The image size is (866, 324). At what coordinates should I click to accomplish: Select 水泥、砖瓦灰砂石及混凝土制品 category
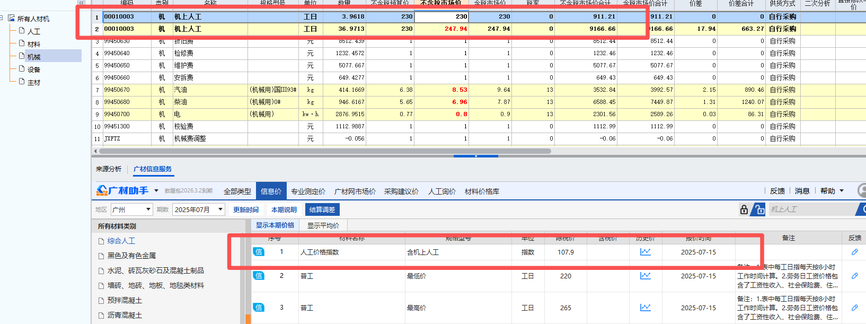click(156, 270)
